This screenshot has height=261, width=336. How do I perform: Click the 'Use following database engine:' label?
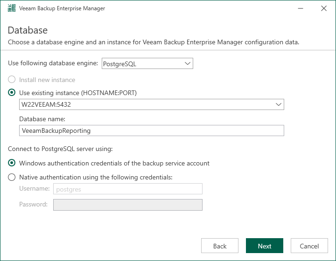click(x=53, y=63)
